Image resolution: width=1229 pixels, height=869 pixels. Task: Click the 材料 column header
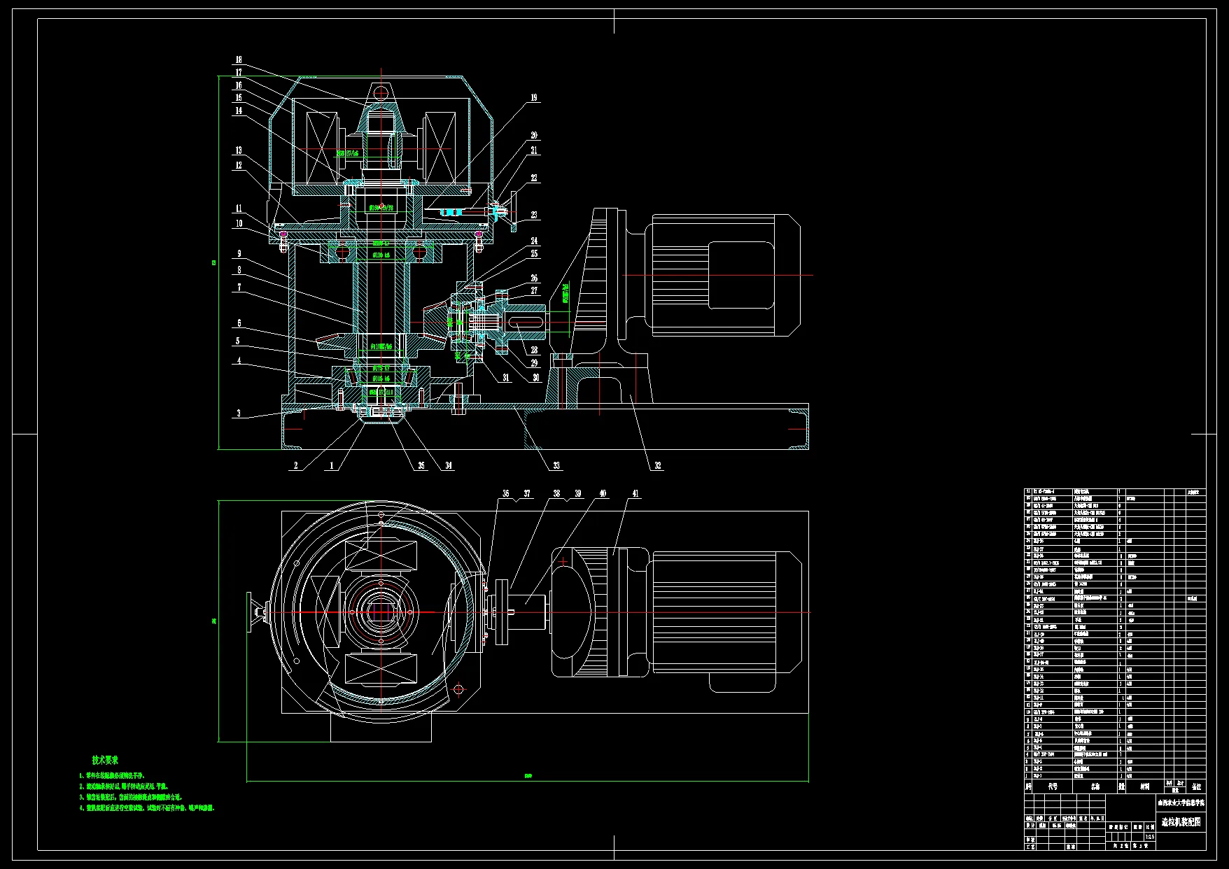(x=1144, y=787)
